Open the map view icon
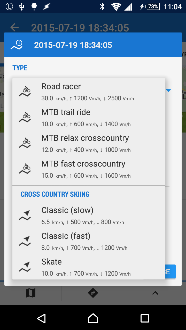This screenshot has height=330, width=186. click(x=31, y=293)
